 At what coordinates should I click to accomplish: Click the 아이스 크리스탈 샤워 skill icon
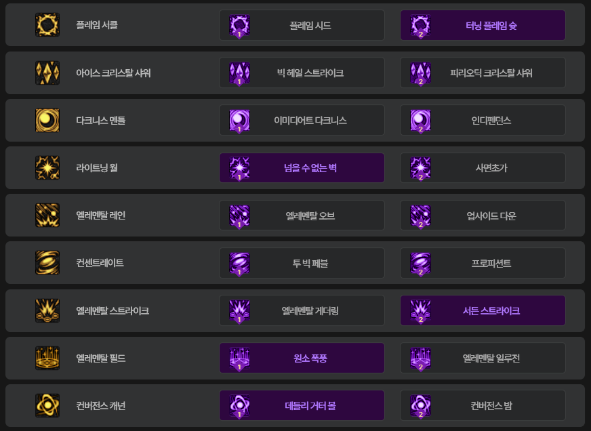pos(47,73)
